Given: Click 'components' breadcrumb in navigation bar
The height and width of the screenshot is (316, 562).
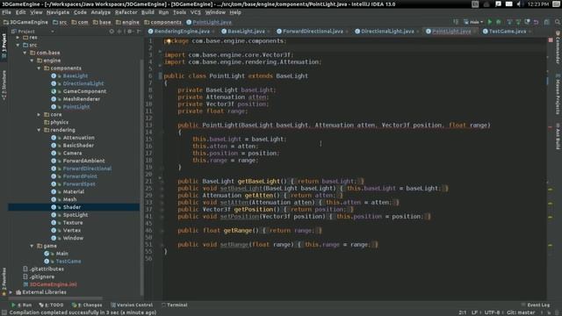Looking at the screenshot, I should [x=162, y=22].
